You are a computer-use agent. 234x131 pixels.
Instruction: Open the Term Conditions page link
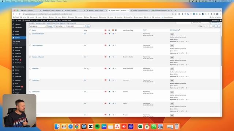click(x=37, y=45)
